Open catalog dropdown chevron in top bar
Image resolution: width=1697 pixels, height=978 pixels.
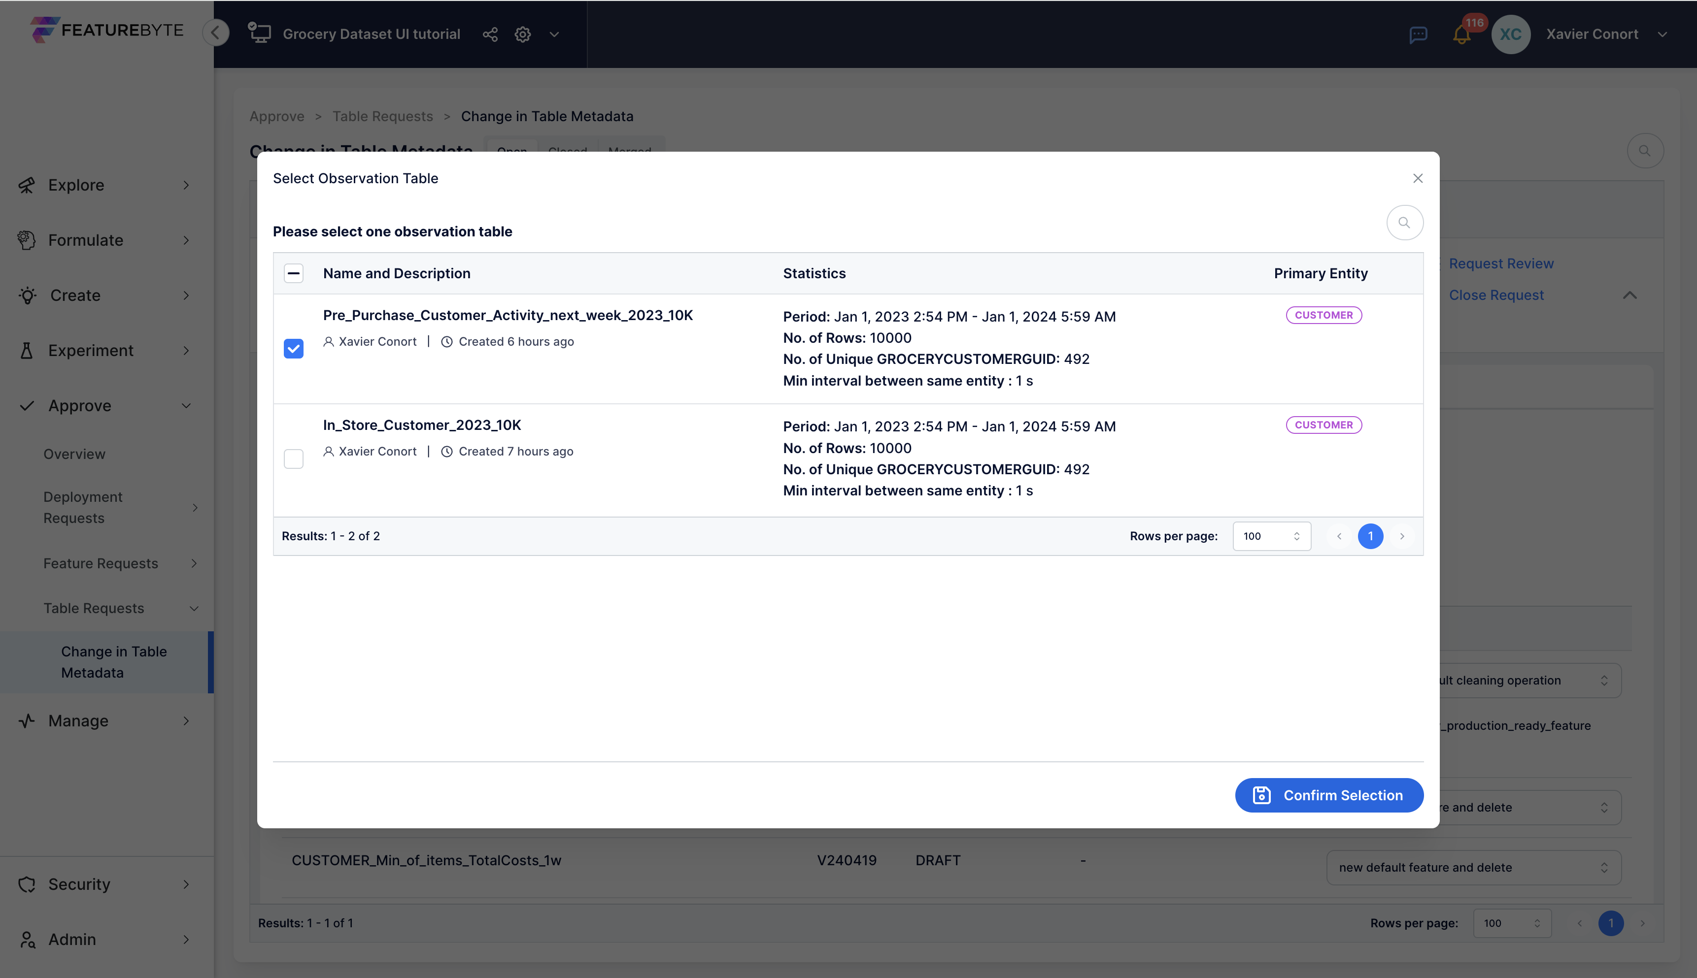pos(554,34)
